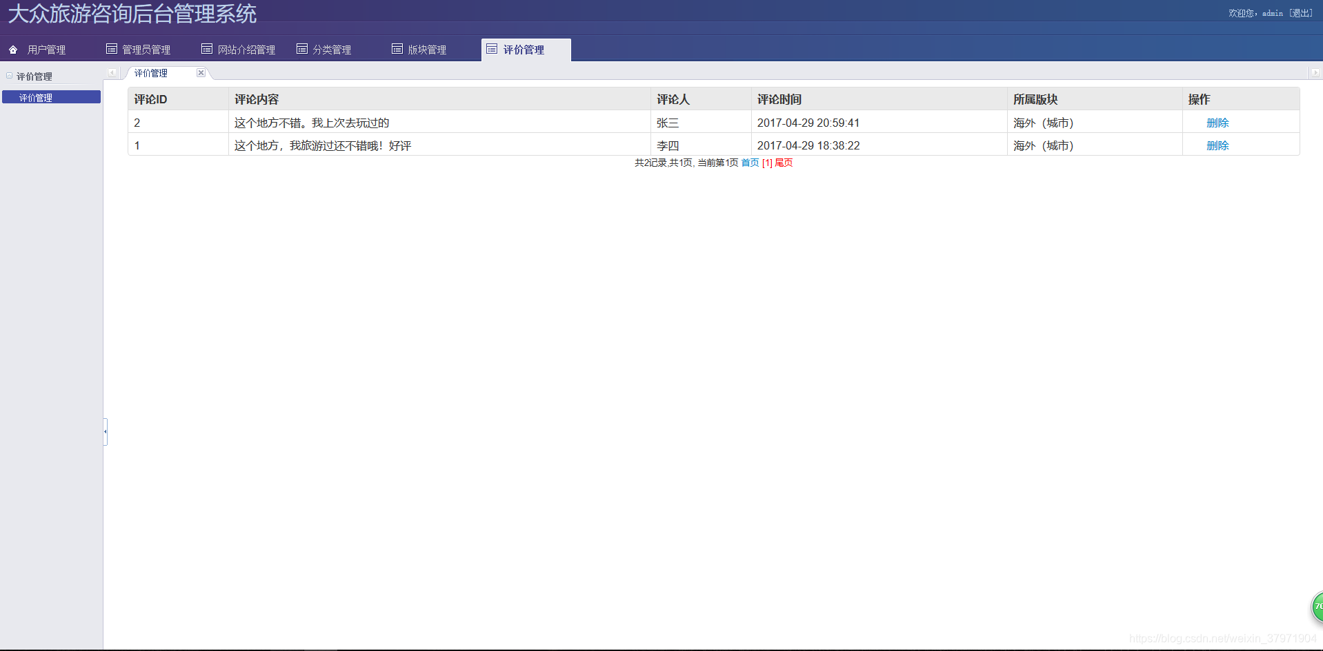Open the 分类管理 menu
This screenshot has height=651, width=1323.
coord(332,50)
